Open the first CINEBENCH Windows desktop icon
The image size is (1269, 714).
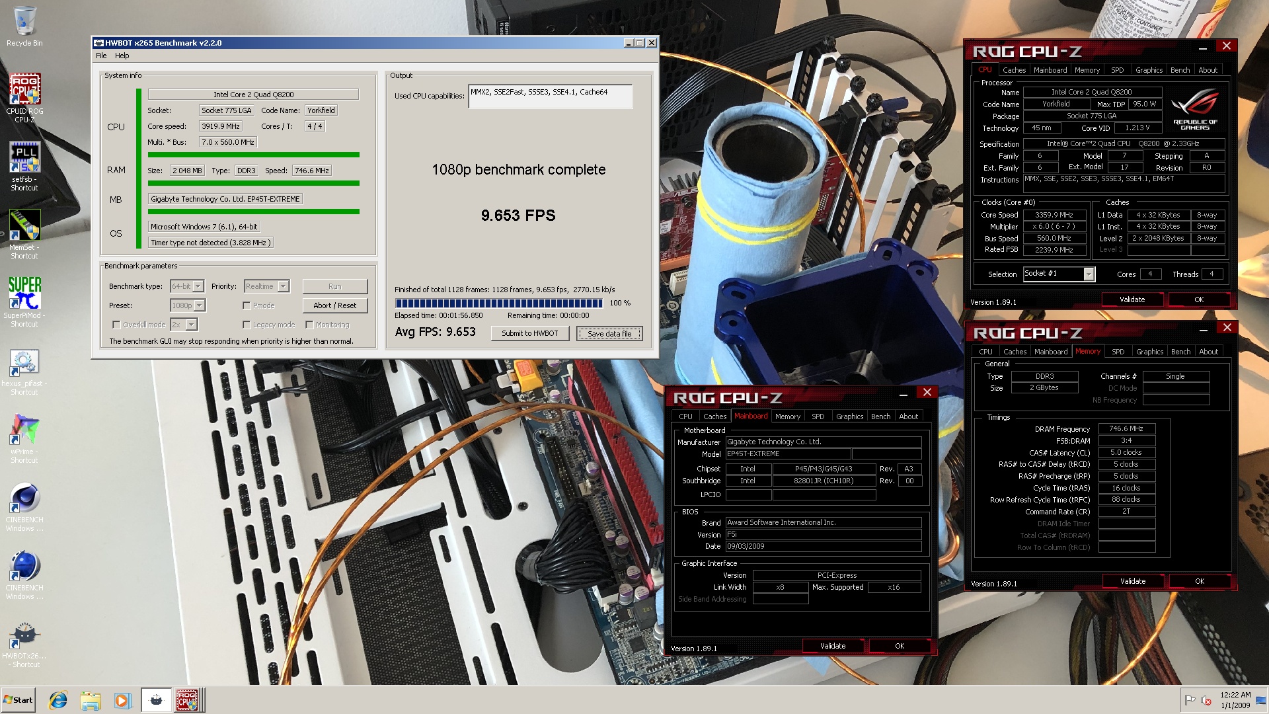(x=24, y=507)
